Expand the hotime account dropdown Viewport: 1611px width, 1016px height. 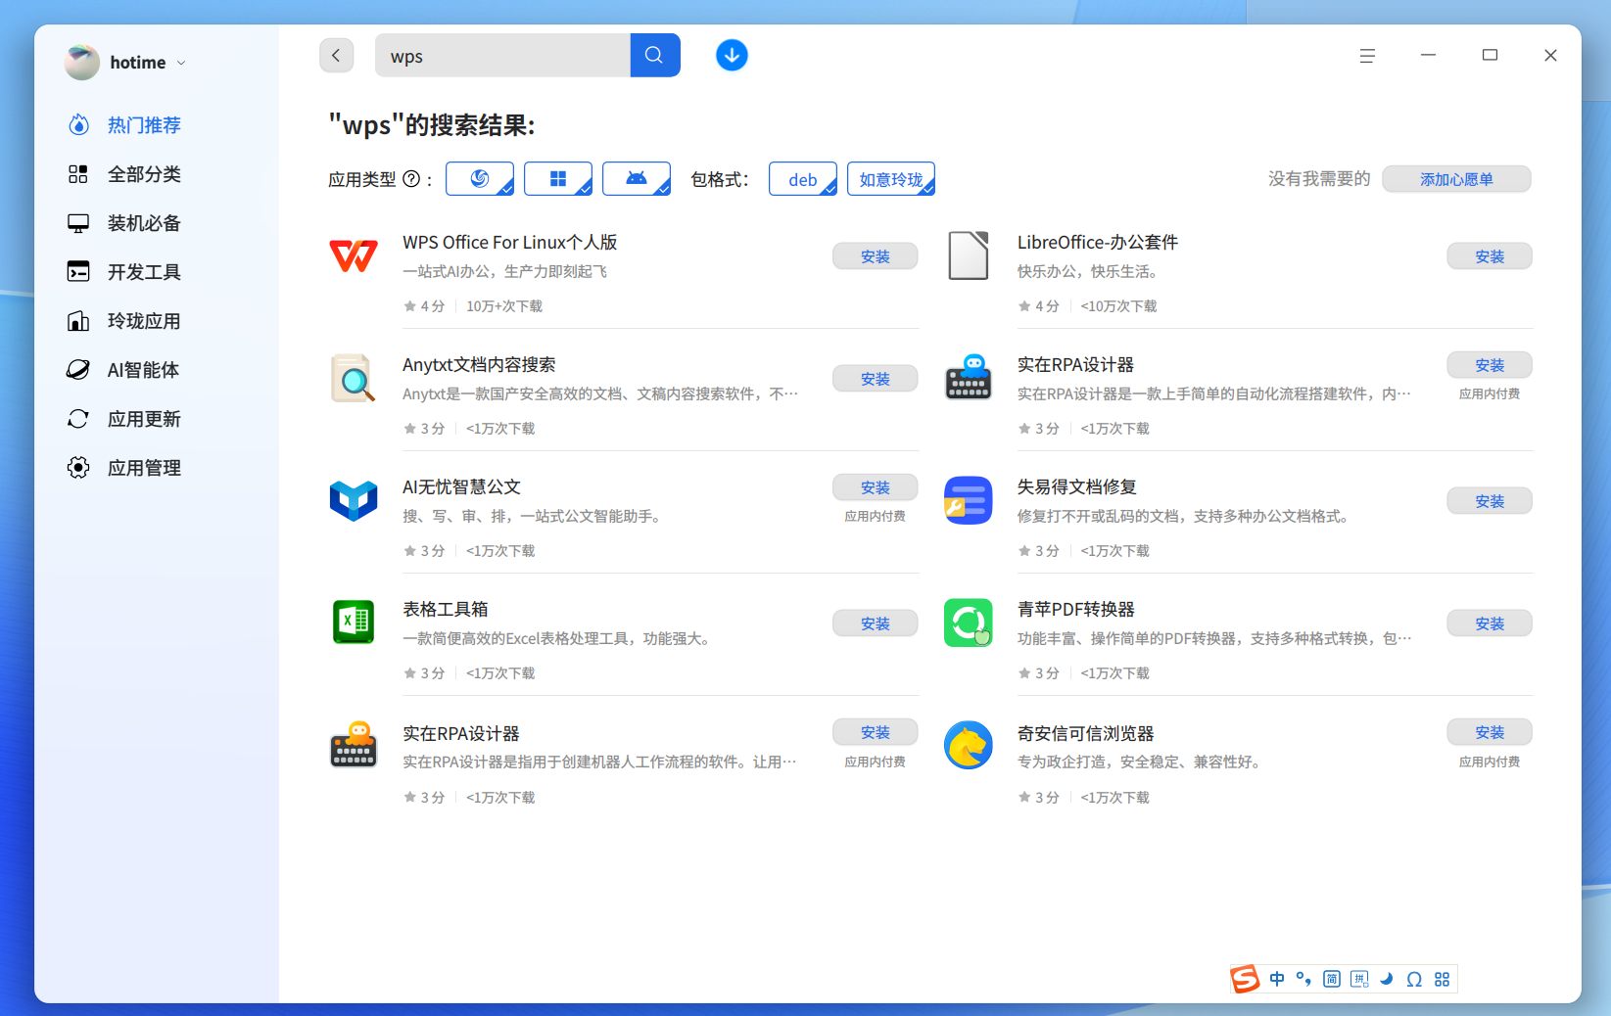click(181, 63)
